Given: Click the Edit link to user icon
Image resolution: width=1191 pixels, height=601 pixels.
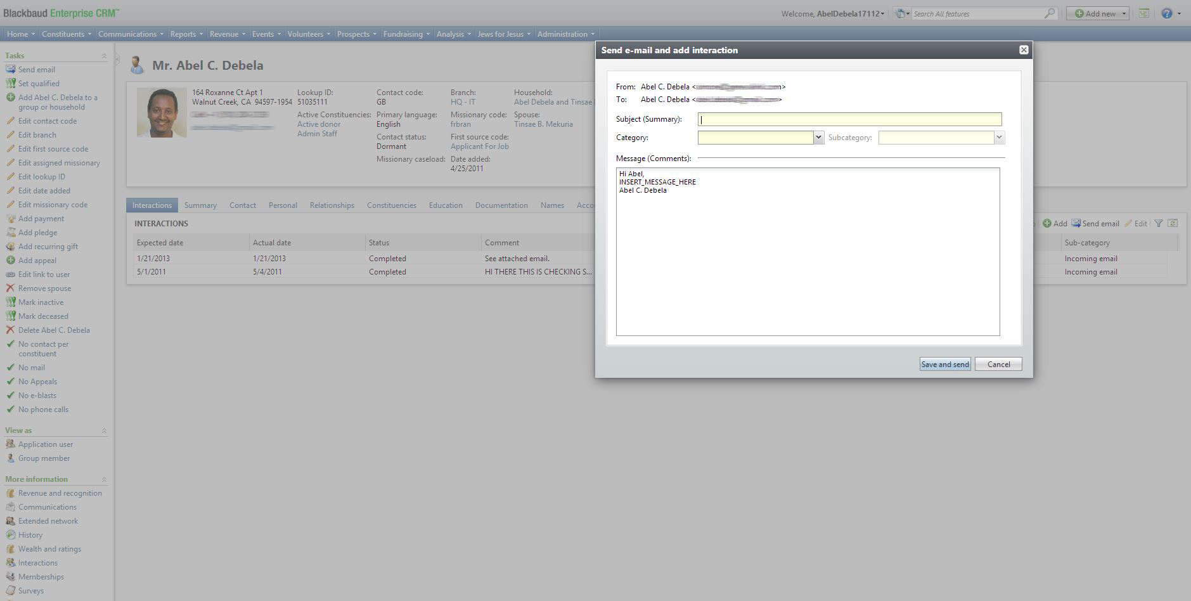Looking at the screenshot, I should click(10, 275).
